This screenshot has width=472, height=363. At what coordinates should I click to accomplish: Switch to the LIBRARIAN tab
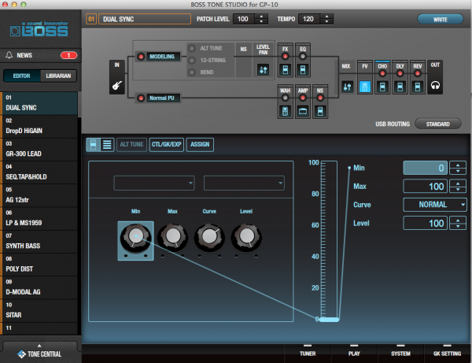[x=58, y=76]
